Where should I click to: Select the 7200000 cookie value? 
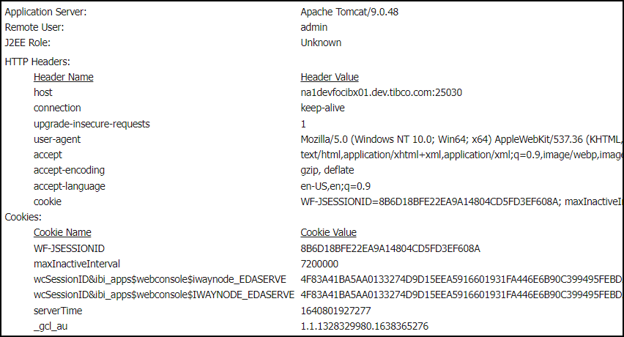pos(319,264)
